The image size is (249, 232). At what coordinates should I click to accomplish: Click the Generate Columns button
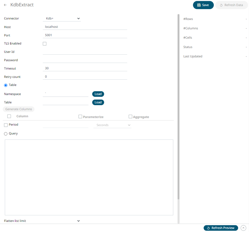[x=19, y=109]
